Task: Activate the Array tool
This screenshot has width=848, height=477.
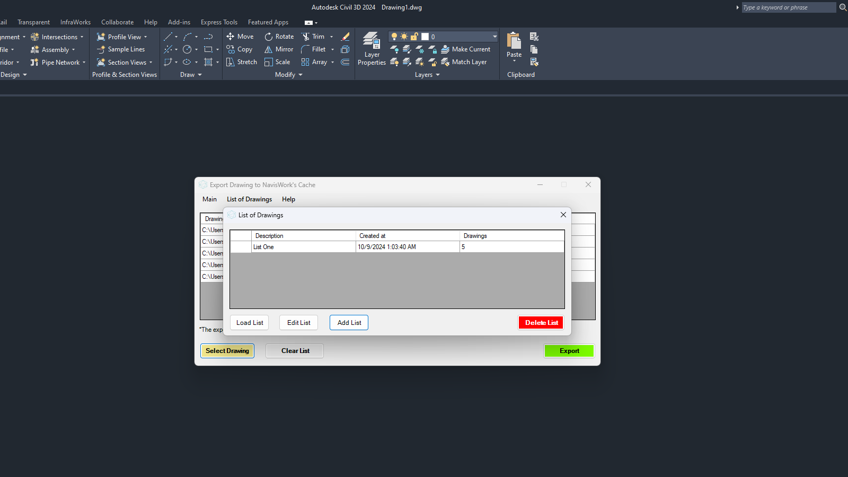Action: coord(314,62)
